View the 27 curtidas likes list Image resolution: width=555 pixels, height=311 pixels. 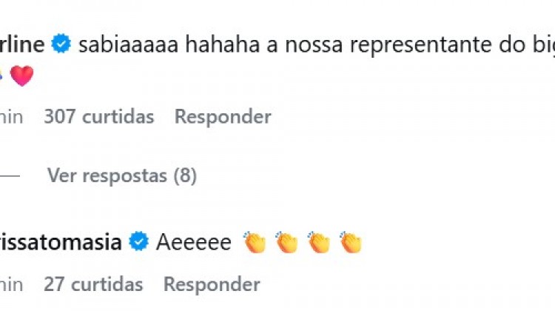point(93,284)
